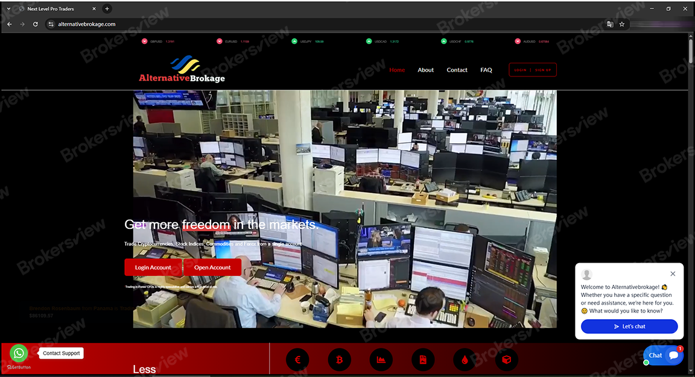Image resolution: width=695 pixels, height=377 pixels.
Task: Click the euro forex icon in bottom bar
Action: click(297, 360)
